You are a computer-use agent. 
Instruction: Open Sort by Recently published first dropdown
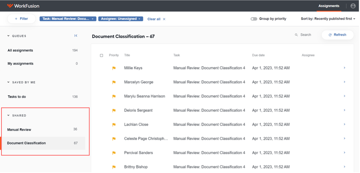click(x=328, y=19)
